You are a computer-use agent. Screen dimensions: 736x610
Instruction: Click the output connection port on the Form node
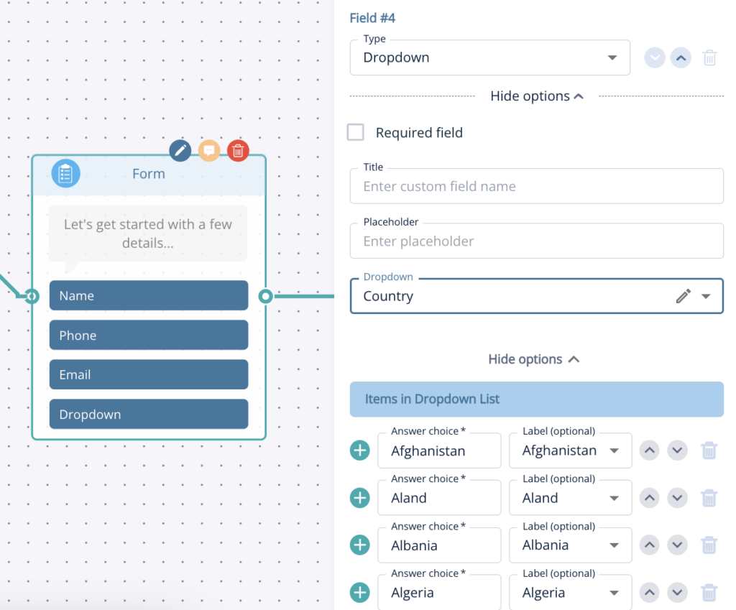265,295
